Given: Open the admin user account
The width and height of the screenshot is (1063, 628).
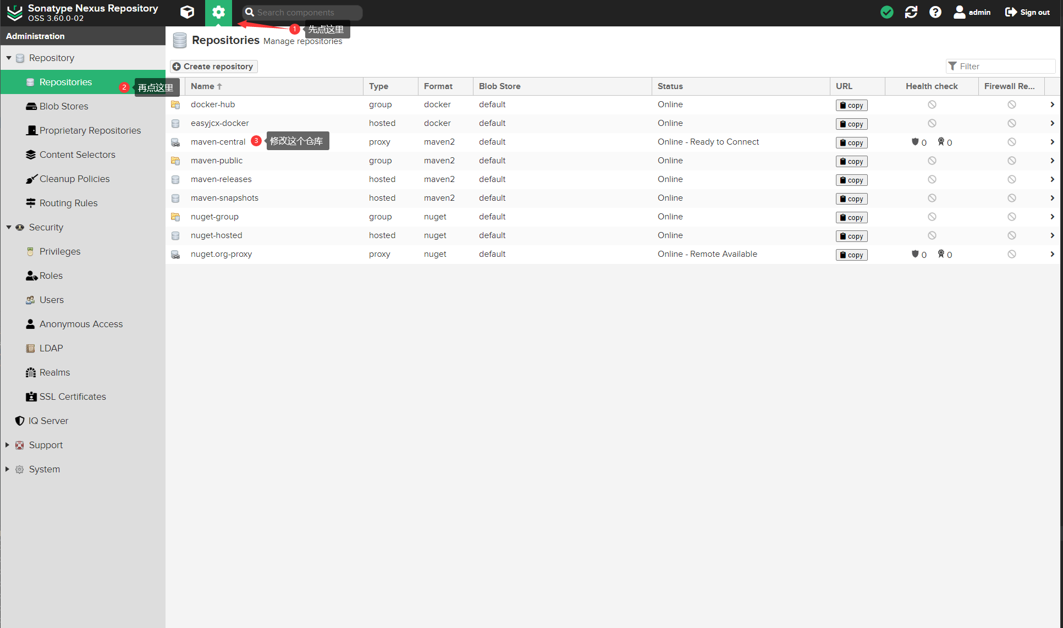Looking at the screenshot, I should (x=972, y=12).
